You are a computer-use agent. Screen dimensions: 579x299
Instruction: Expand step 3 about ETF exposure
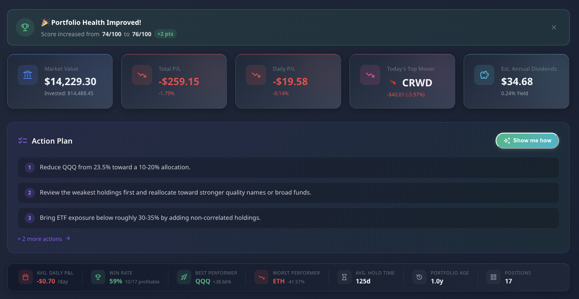point(288,218)
